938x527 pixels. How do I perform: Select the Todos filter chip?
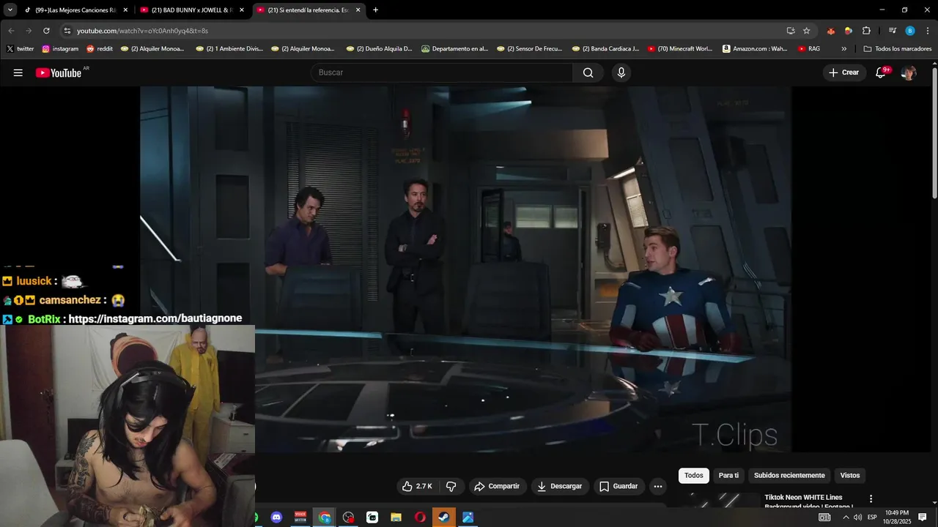(x=693, y=476)
